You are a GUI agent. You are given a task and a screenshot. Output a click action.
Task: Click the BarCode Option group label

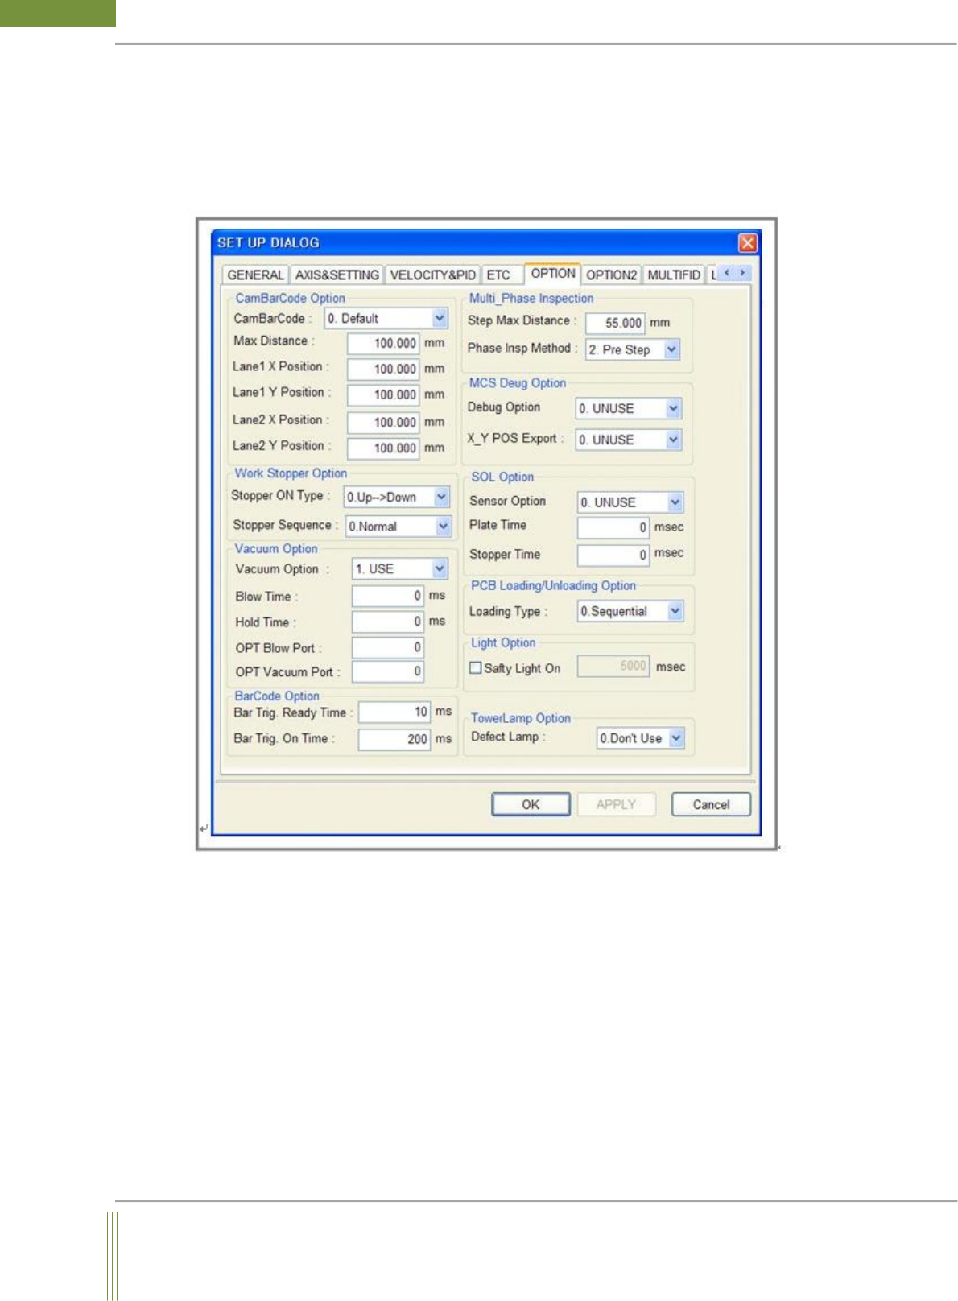[277, 696]
